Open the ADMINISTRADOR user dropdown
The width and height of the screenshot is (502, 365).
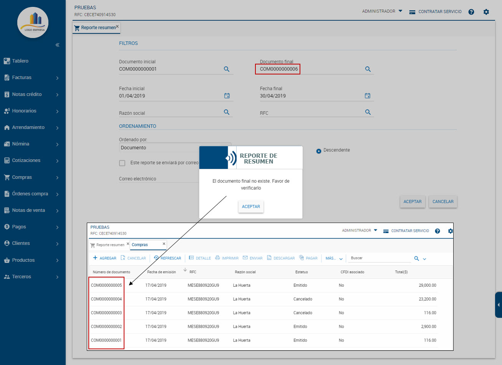point(382,12)
